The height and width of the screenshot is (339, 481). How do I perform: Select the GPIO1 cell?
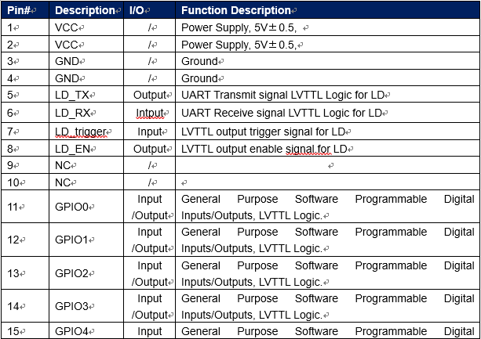tap(73, 240)
